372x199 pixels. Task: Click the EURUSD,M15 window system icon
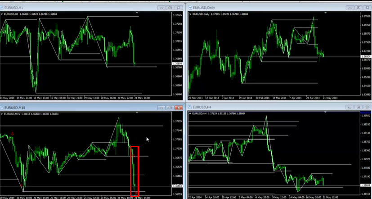(3, 108)
